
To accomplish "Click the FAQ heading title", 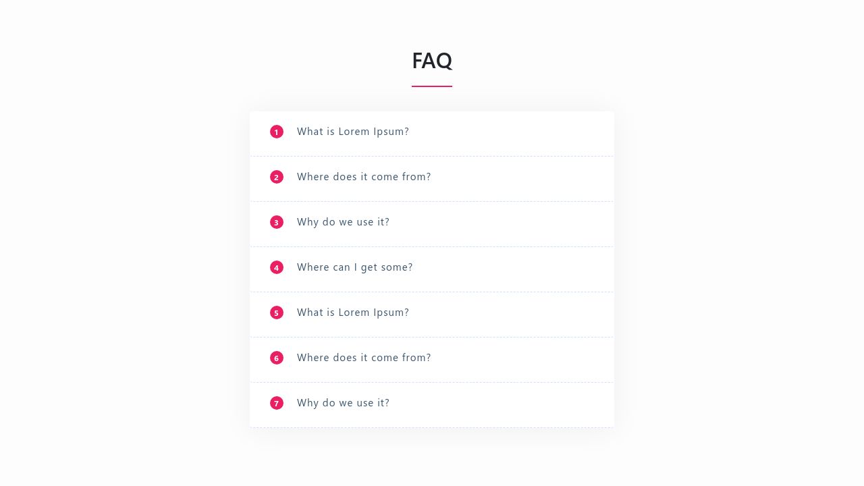I will [x=432, y=61].
